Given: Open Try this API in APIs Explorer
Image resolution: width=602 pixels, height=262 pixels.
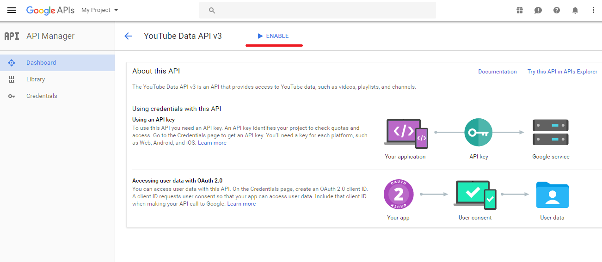Looking at the screenshot, I should tap(562, 72).
